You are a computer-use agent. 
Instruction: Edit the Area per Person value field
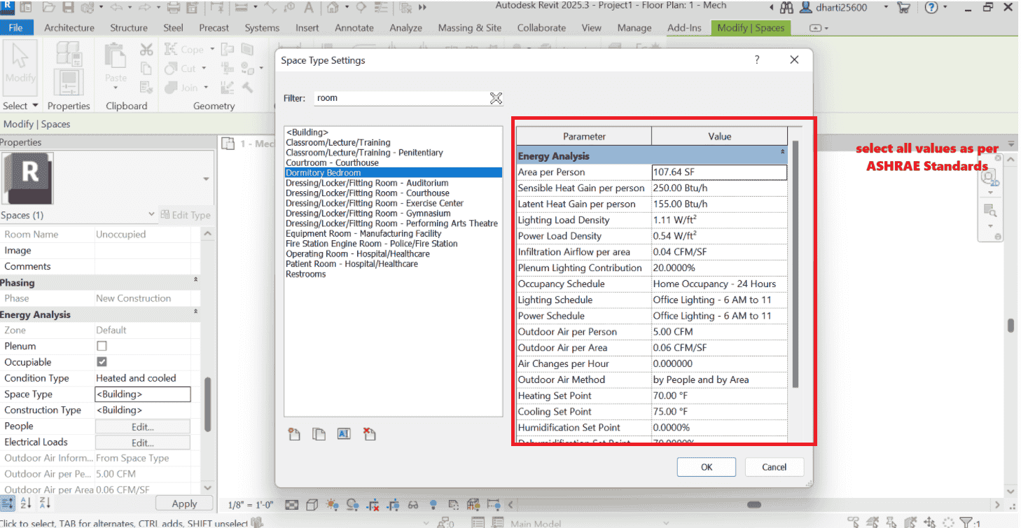pyautogui.click(x=718, y=172)
